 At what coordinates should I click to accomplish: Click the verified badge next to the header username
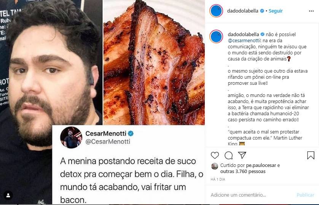point(262,11)
